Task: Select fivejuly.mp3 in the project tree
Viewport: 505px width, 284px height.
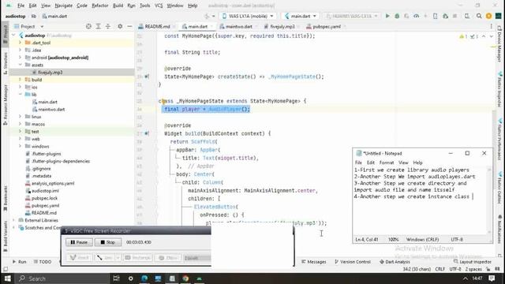Action: tap(50, 72)
